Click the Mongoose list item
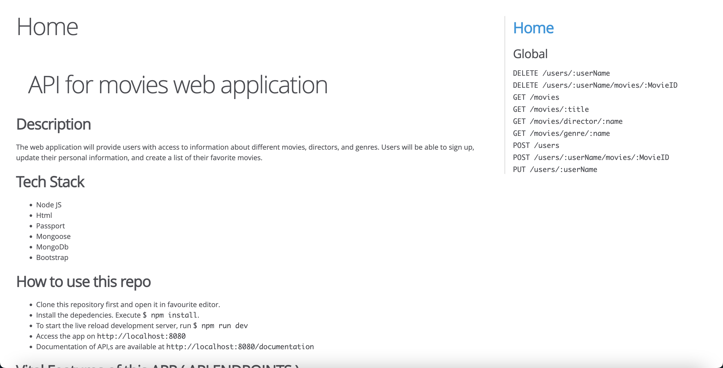 pyautogui.click(x=53, y=237)
